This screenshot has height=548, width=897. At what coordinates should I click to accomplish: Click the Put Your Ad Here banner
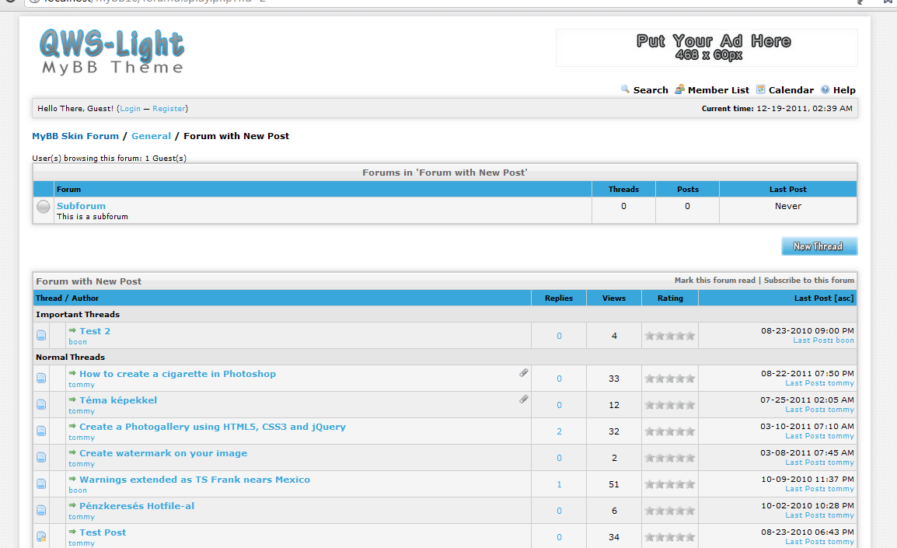coord(707,47)
